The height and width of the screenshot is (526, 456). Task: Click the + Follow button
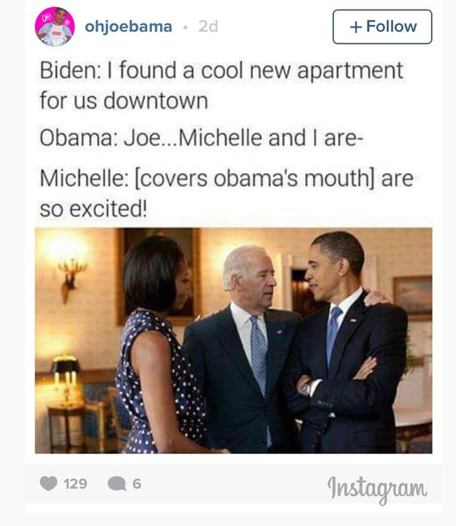pos(382,27)
